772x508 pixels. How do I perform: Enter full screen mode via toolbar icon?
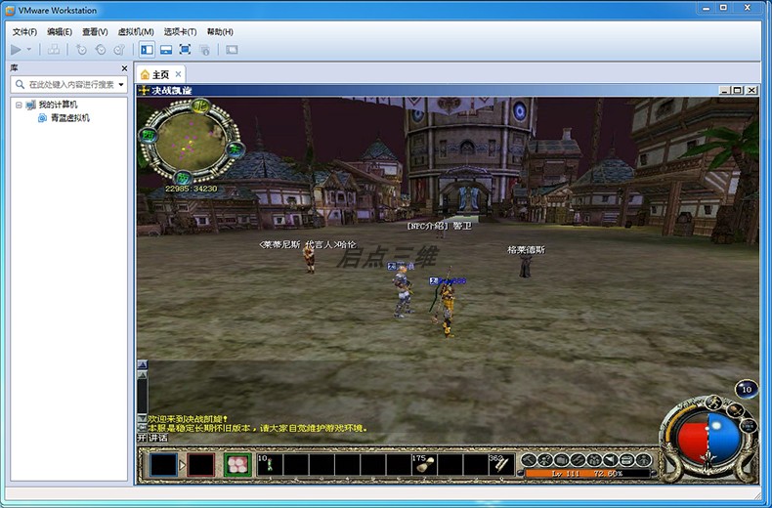click(185, 49)
